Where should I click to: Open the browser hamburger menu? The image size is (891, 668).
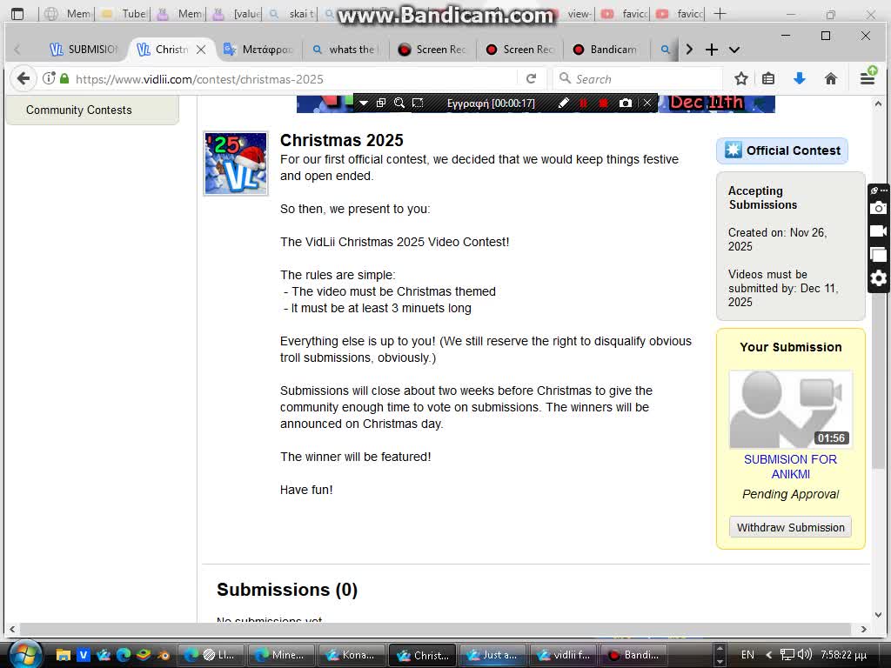(867, 78)
